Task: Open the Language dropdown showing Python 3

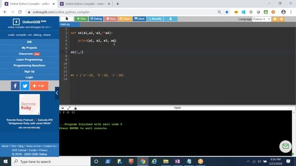Action: click(x=262, y=19)
